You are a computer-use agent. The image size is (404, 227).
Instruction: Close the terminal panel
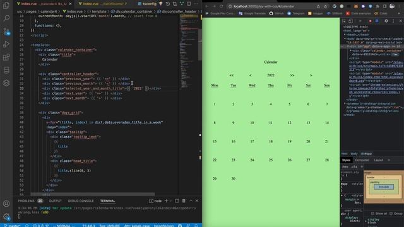point(197,201)
